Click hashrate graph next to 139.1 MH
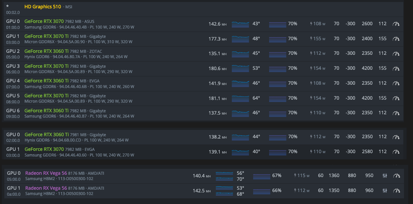The width and height of the screenshot is (413, 204). pyautogui.click(x=240, y=152)
